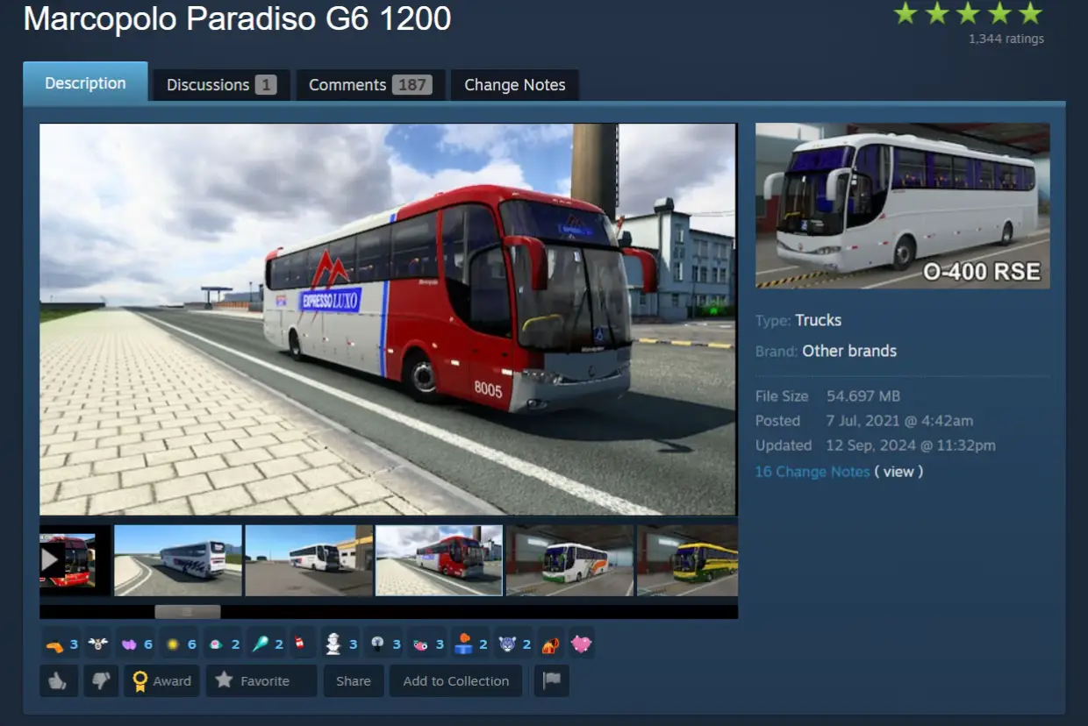The width and height of the screenshot is (1088, 726).
Task: Click the pink brain award icon
Action: (x=216, y=644)
